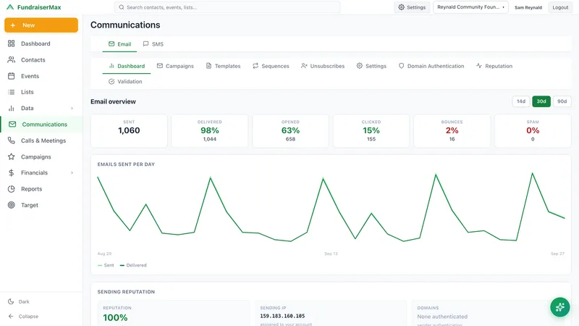
Task: Open the top bar Settings button
Action: coord(412,7)
